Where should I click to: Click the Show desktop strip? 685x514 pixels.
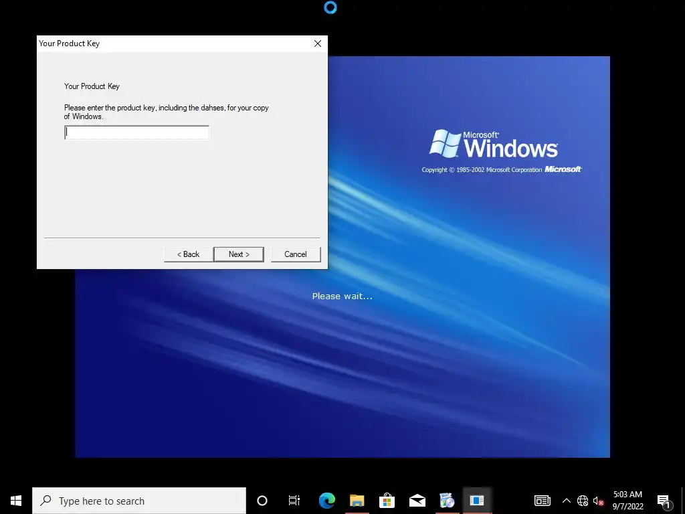pyautogui.click(x=683, y=501)
